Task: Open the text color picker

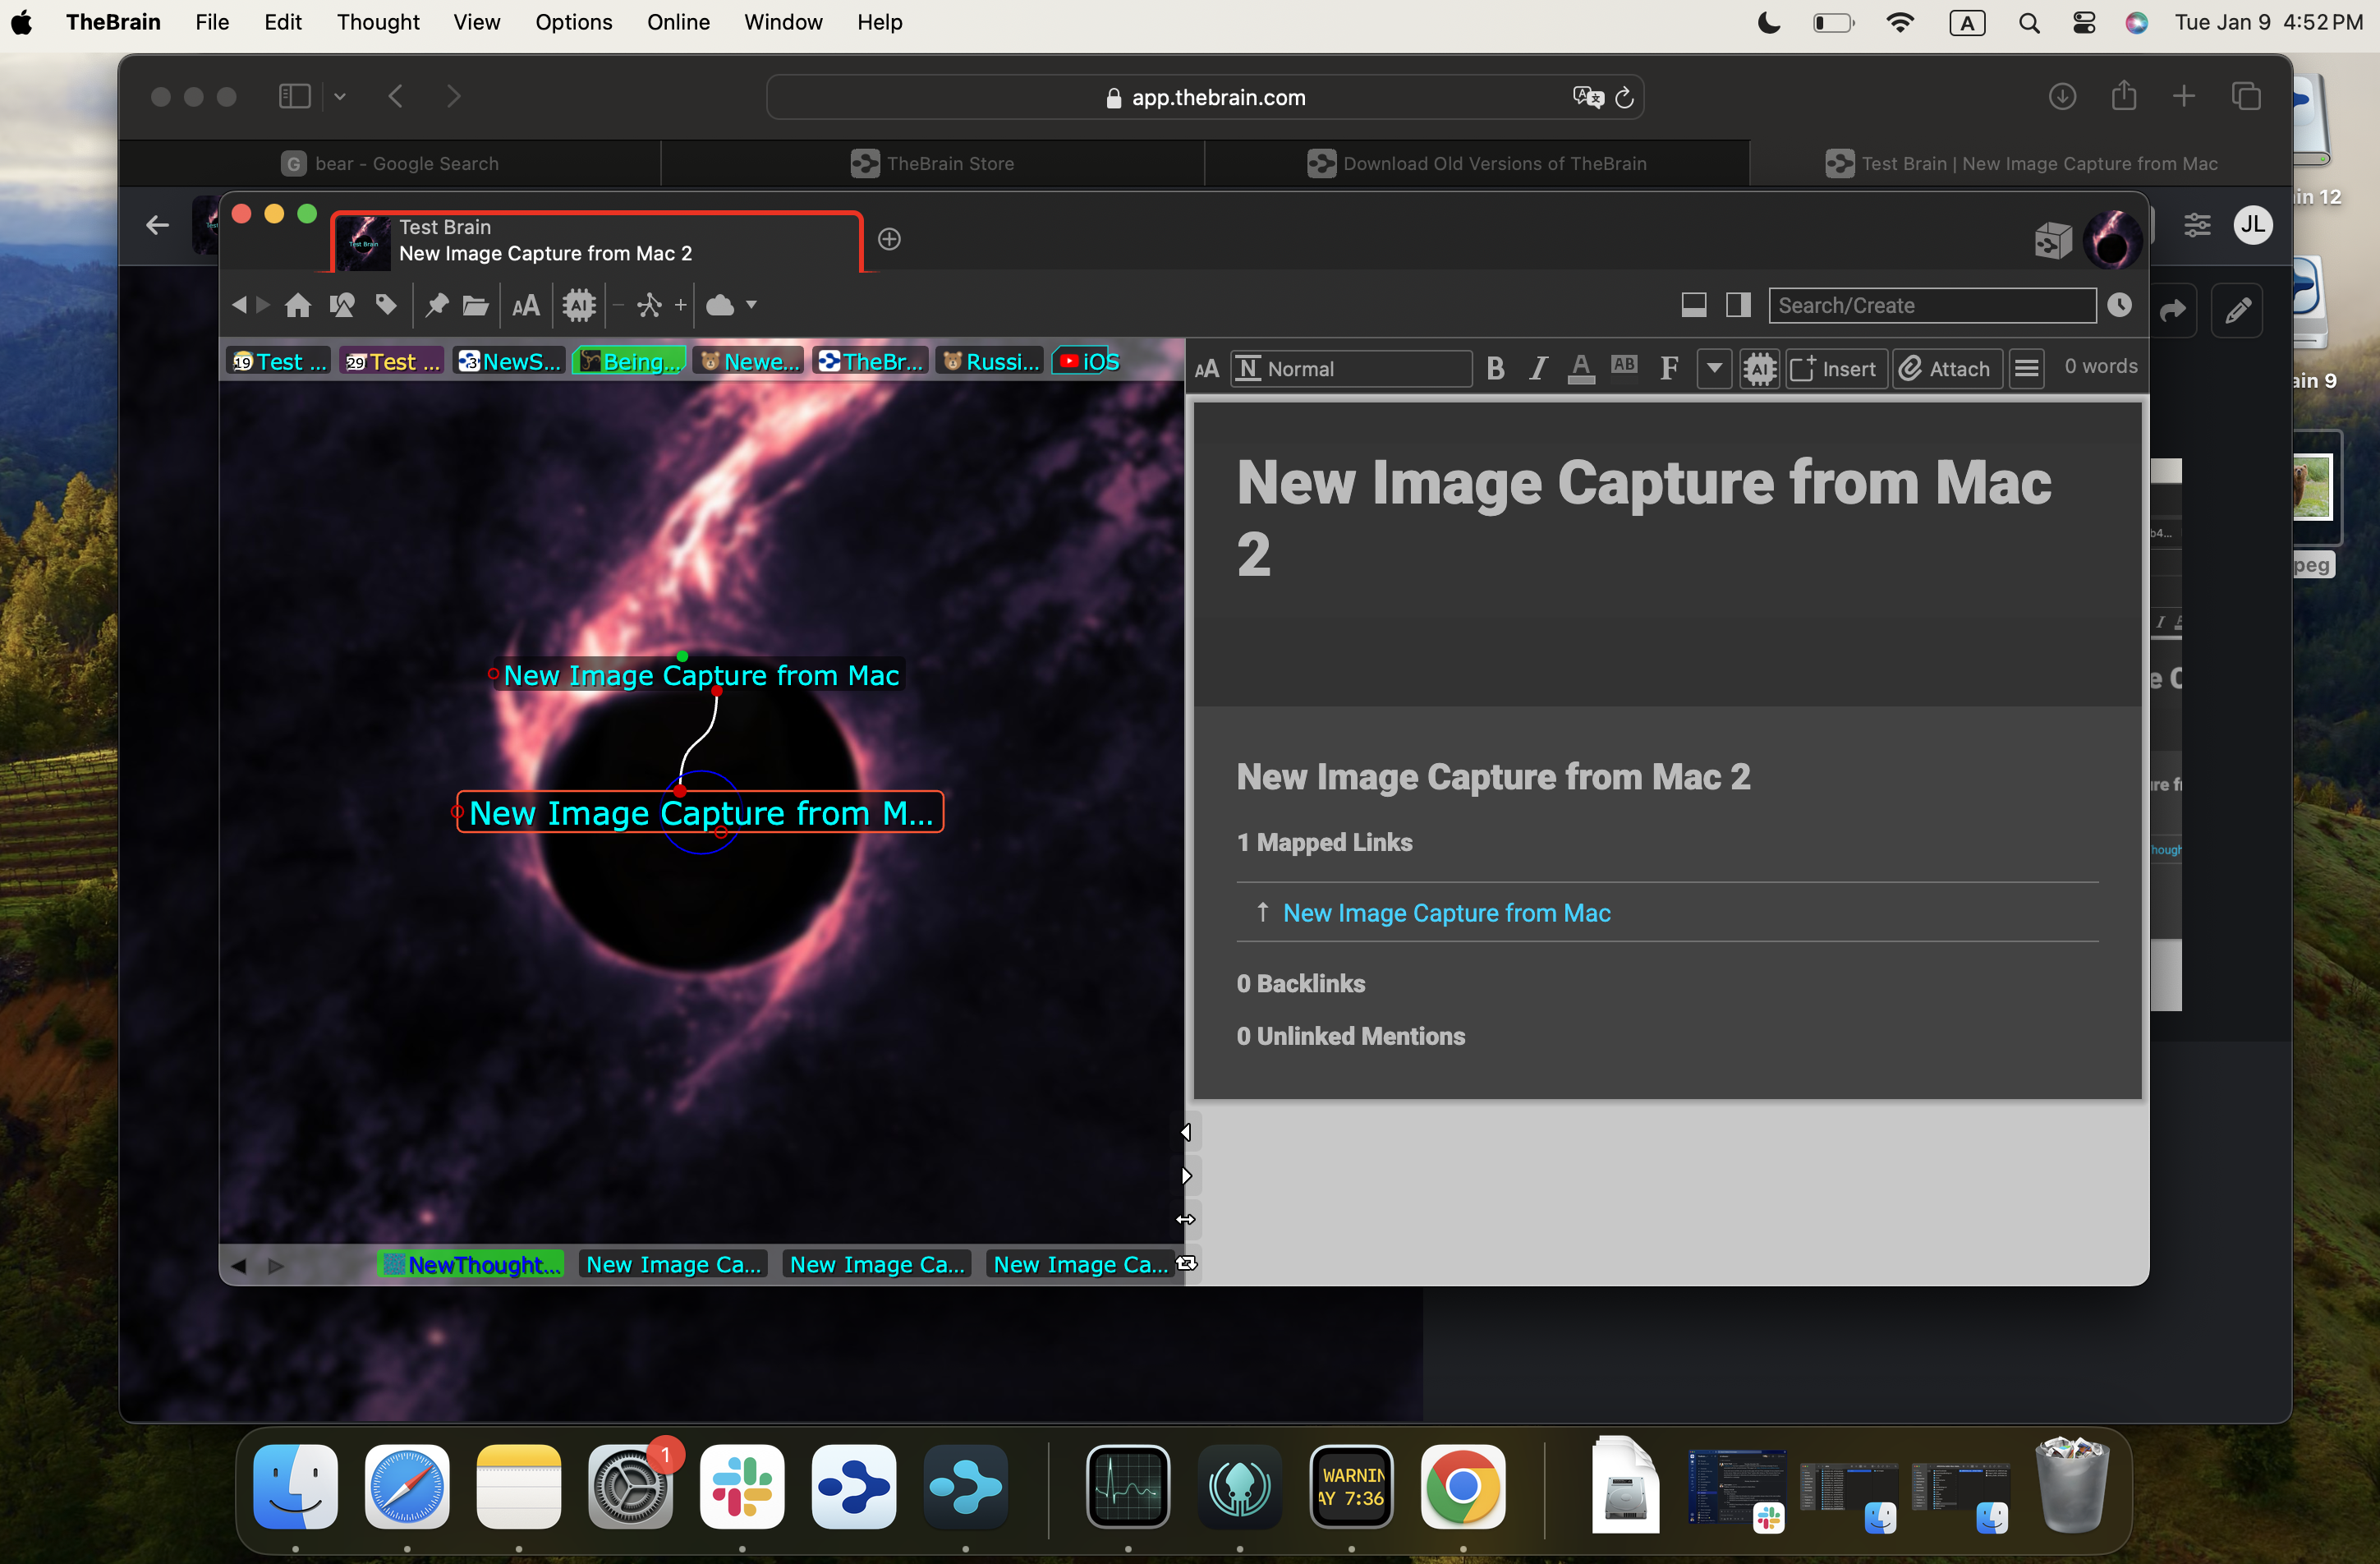Action: tap(1581, 369)
